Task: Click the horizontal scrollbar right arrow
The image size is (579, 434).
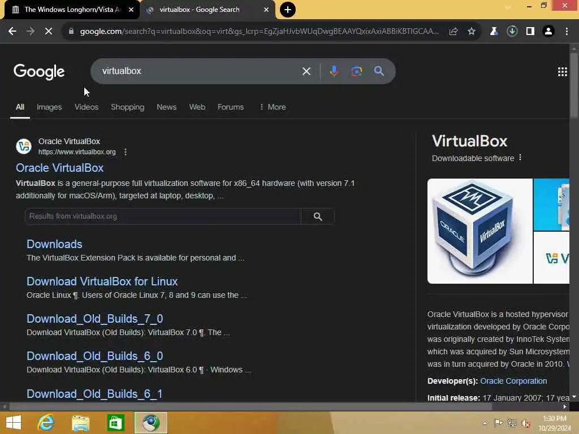Action: [565, 406]
